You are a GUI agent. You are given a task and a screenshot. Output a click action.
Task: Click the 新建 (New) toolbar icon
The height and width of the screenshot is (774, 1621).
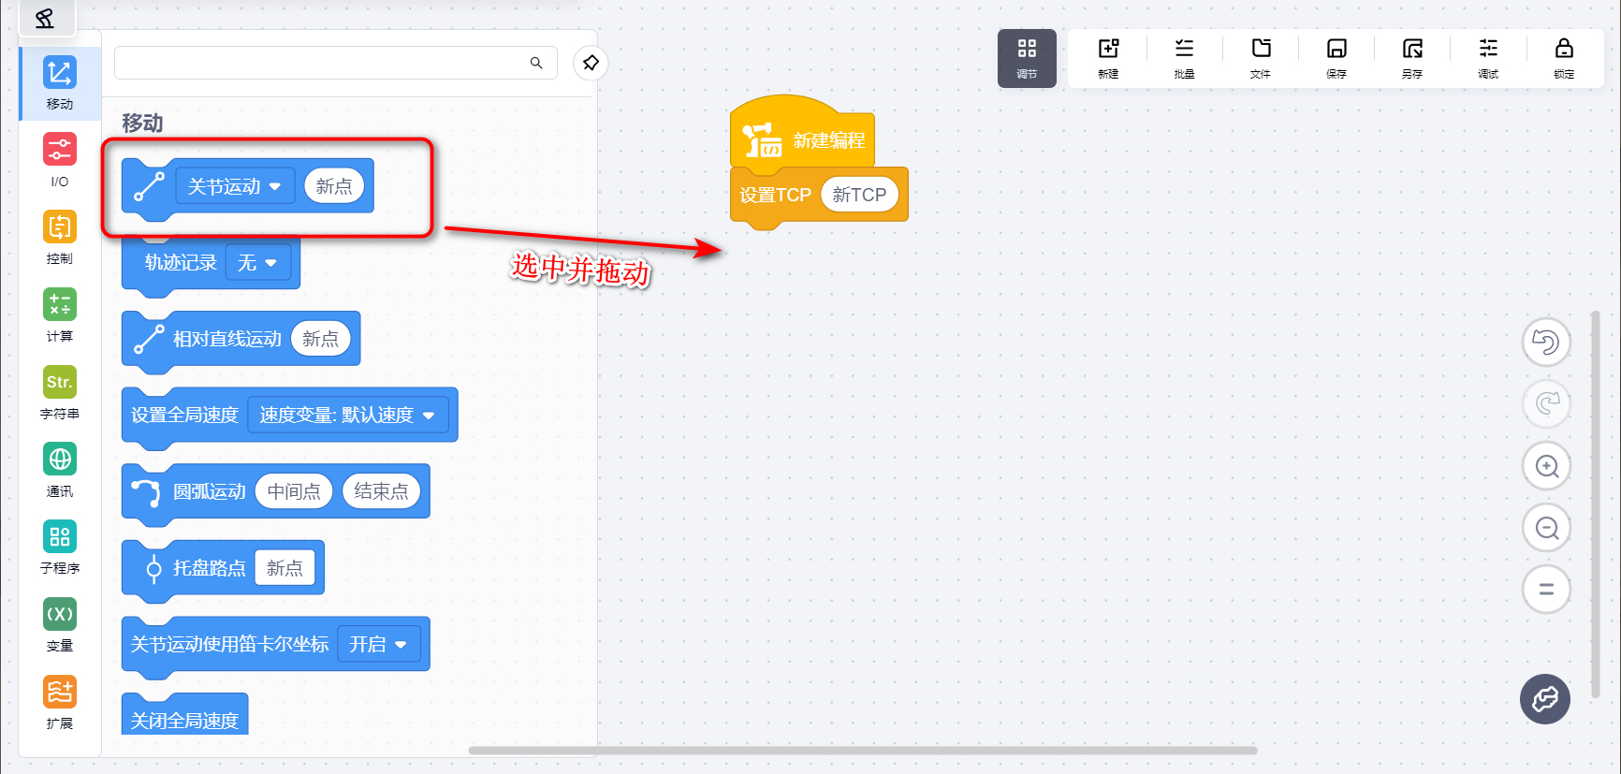coord(1108,58)
